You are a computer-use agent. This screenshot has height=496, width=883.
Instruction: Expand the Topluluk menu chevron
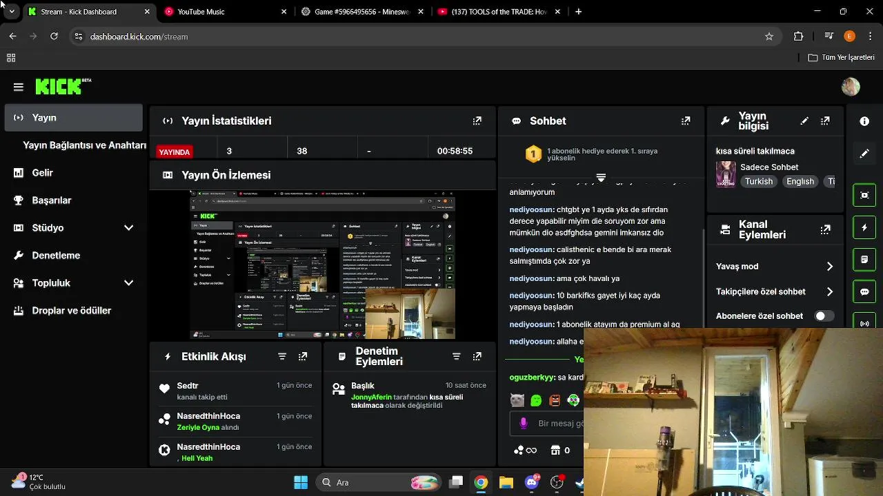click(x=128, y=283)
